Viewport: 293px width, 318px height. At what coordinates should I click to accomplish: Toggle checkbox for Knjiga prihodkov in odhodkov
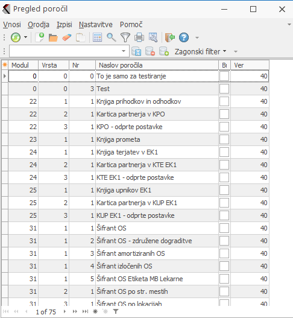(224, 101)
